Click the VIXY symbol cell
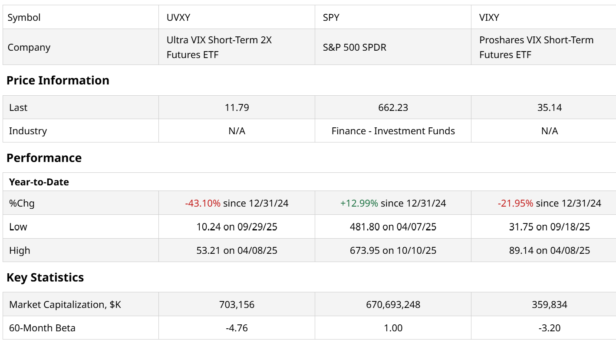Image resolution: width=616 pixels, height=343 pixels. point(489,17)
